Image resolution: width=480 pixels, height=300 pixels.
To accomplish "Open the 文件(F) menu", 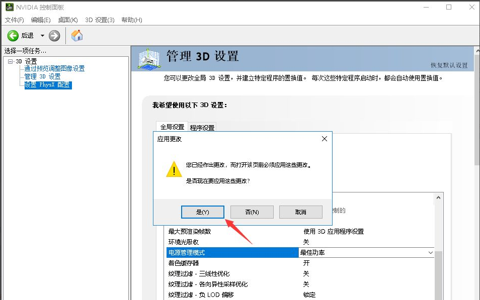I will coord(15,20).
